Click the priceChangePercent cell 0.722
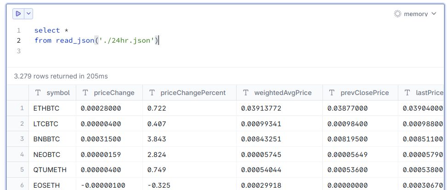447x190 pixels. click(190, 108)
